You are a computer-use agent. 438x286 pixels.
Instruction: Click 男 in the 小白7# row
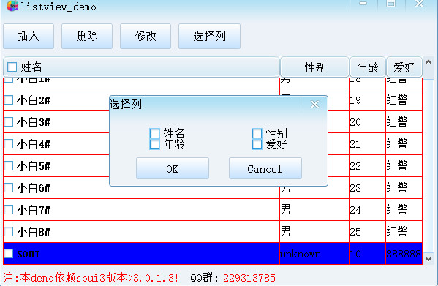pos(285,209)
